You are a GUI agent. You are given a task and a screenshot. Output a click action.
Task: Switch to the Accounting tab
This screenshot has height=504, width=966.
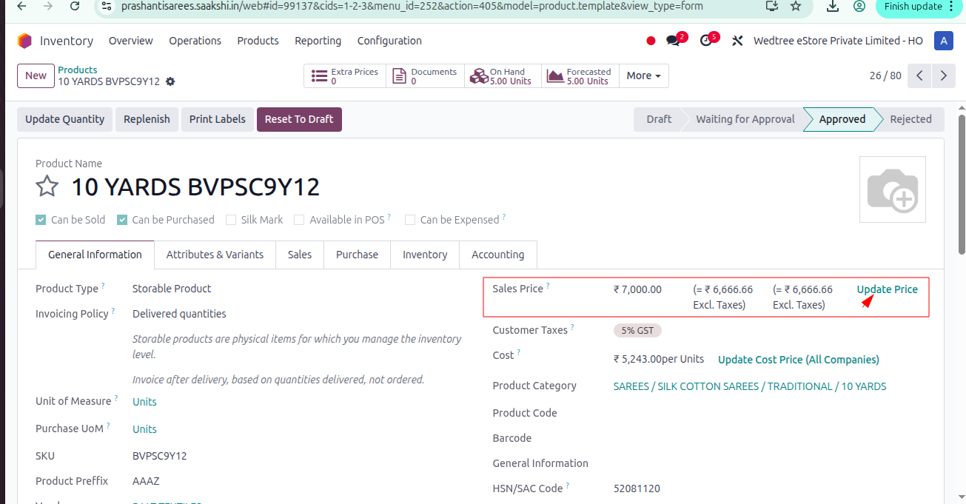coord(498,255)
